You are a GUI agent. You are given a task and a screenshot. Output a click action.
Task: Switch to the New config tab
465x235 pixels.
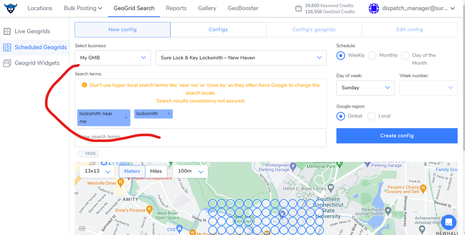(123, 30)
